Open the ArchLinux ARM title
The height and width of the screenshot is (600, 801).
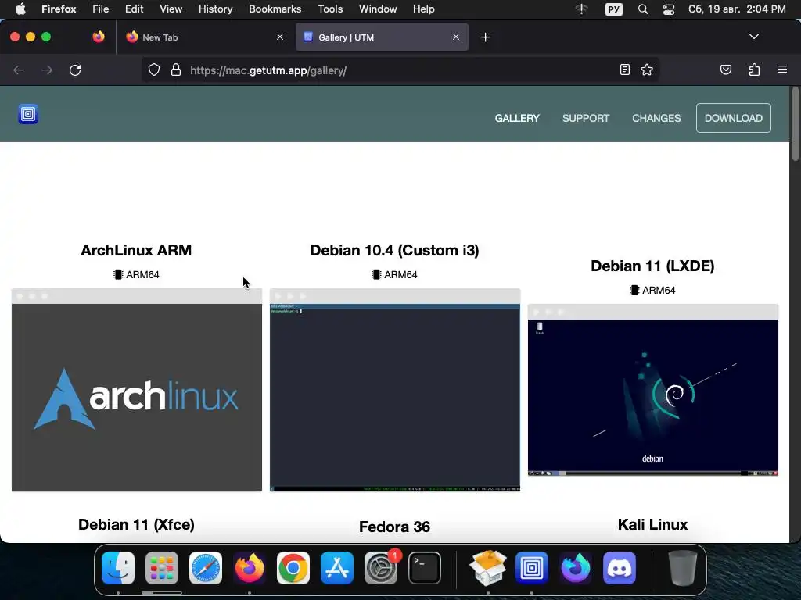click(136, 251)
